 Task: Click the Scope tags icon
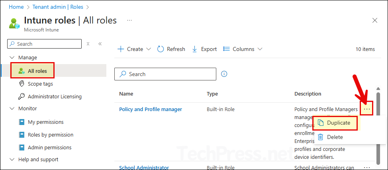tap(22, 84)
